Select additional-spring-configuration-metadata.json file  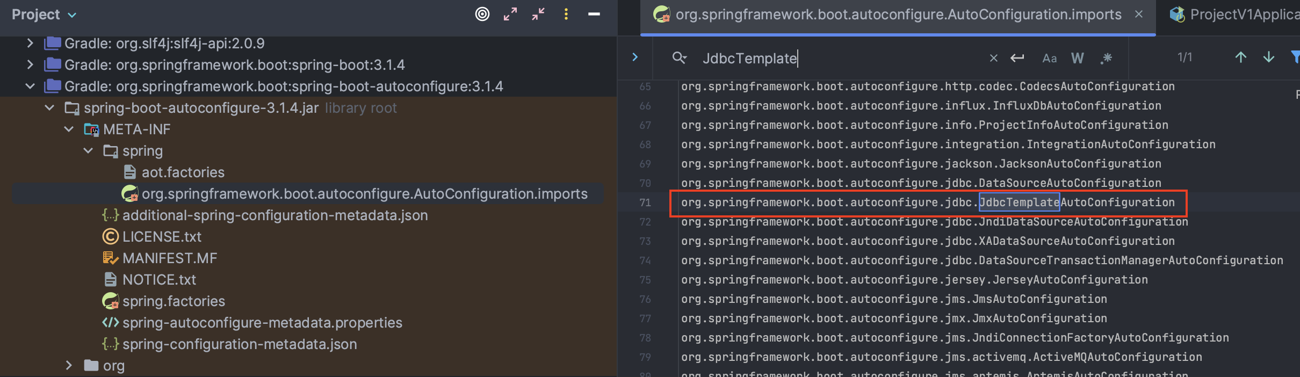point(275,215)
